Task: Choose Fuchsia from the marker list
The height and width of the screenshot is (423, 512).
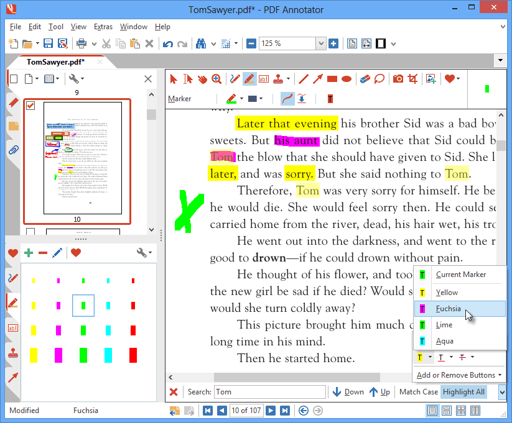Action: 448,309
